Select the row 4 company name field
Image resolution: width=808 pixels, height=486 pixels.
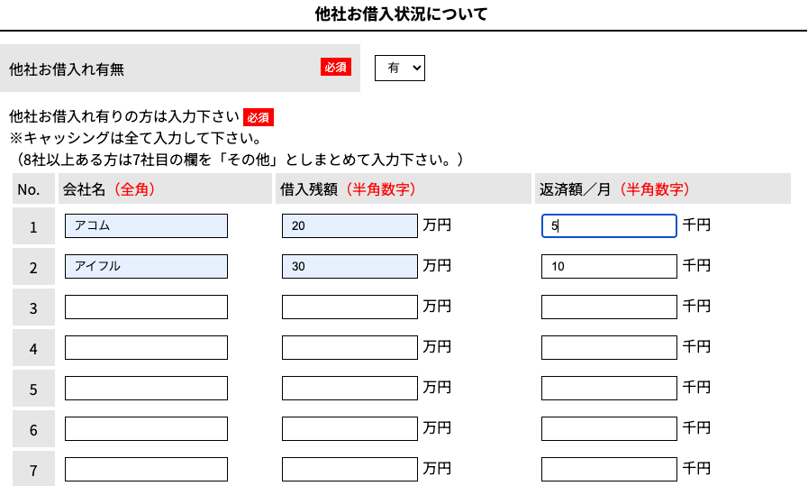coord(146,347)
